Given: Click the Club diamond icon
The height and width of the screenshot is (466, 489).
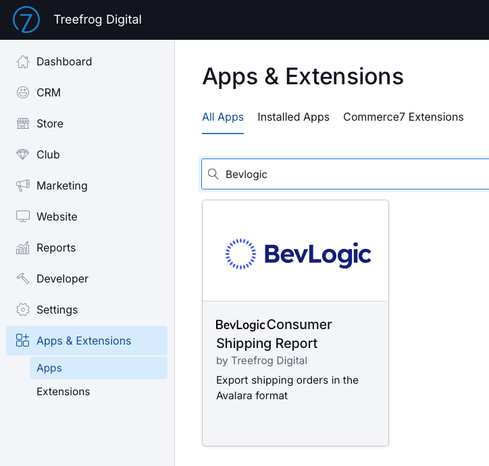Looking at the screenshot, I should click(22, 154).
